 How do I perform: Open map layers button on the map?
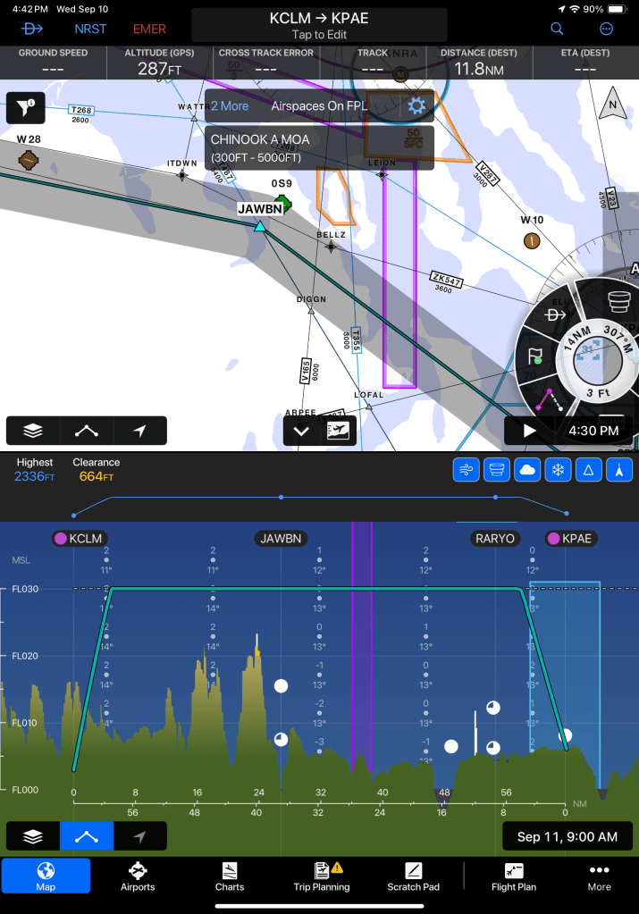coord(33,431)
